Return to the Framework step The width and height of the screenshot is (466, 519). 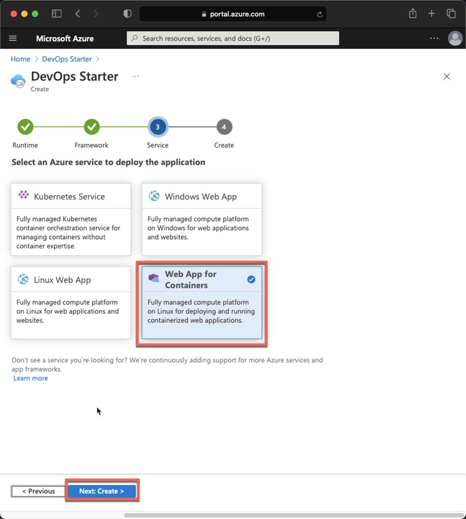tap(91, 126)
